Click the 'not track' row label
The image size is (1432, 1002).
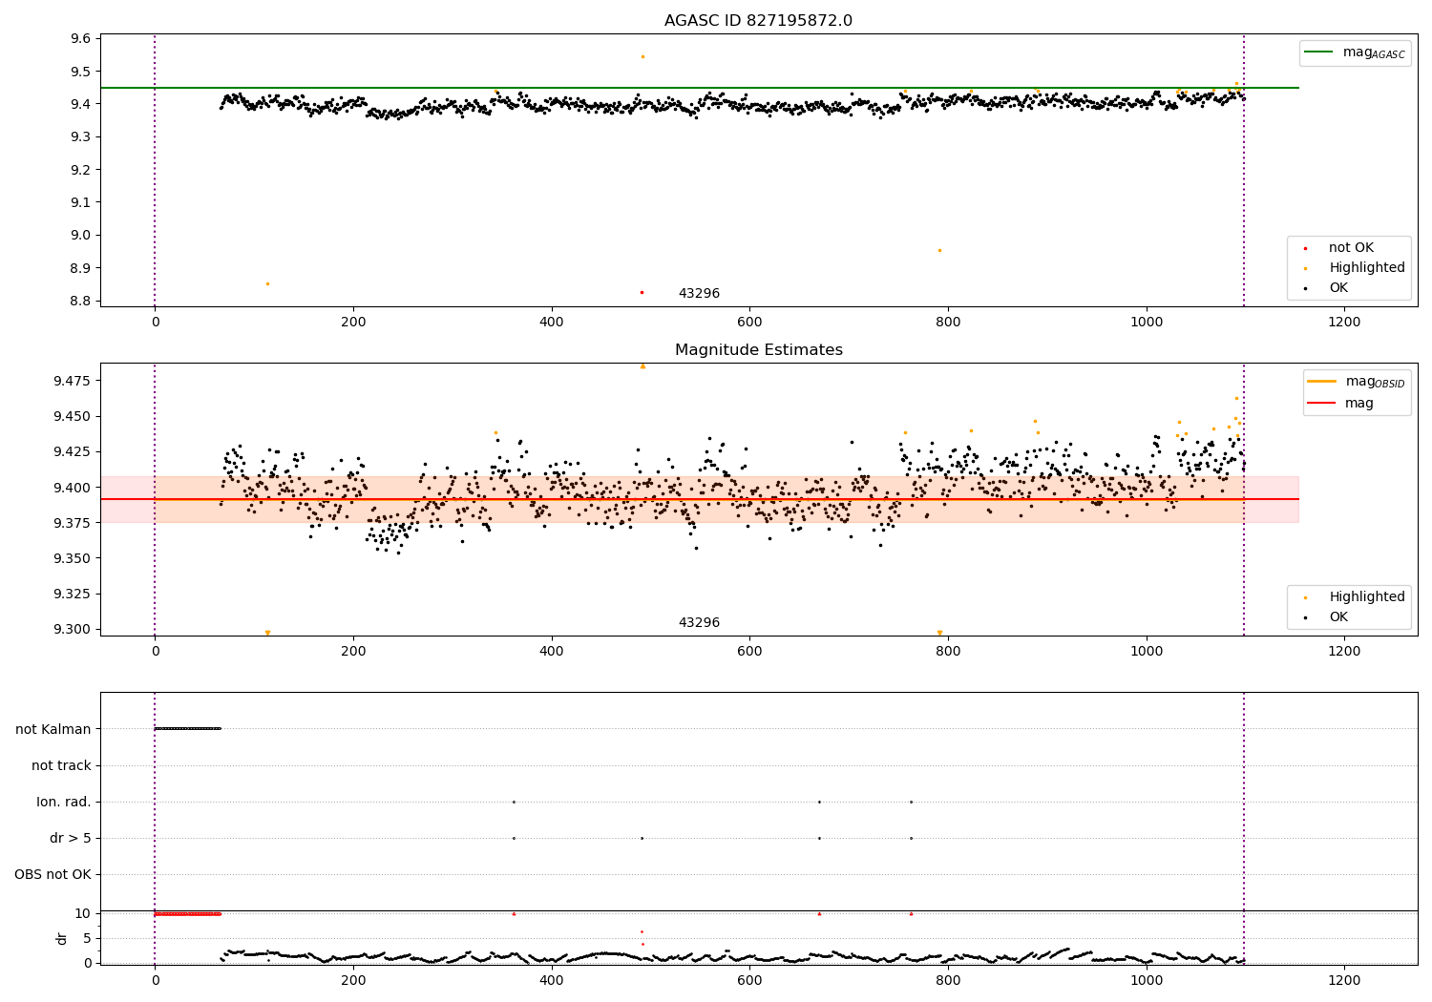(61, 765)
